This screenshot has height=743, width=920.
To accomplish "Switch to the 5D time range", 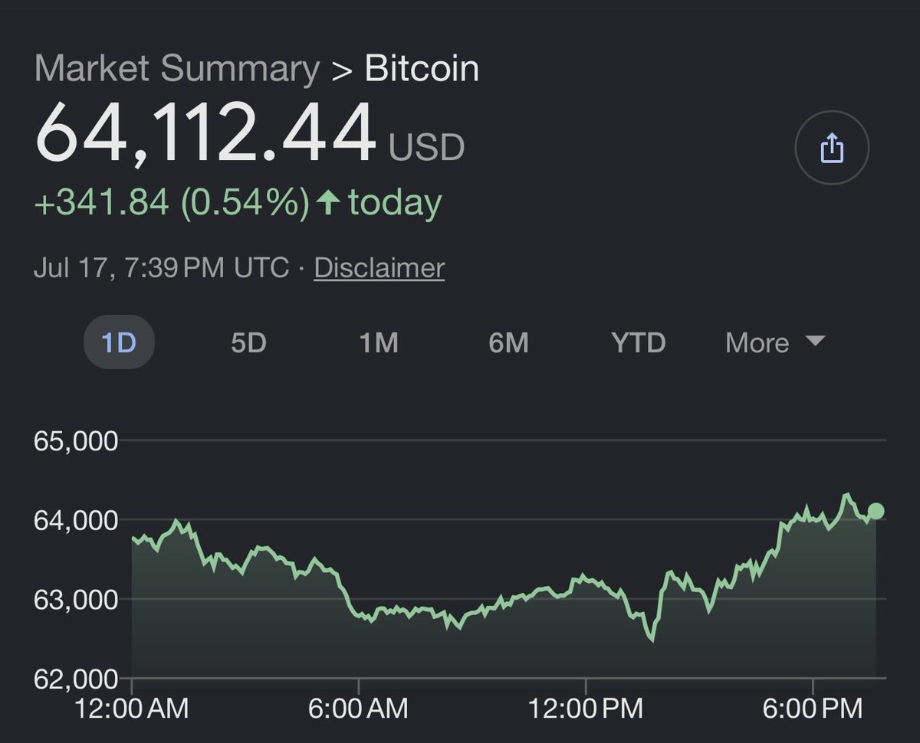I will 248,342.
